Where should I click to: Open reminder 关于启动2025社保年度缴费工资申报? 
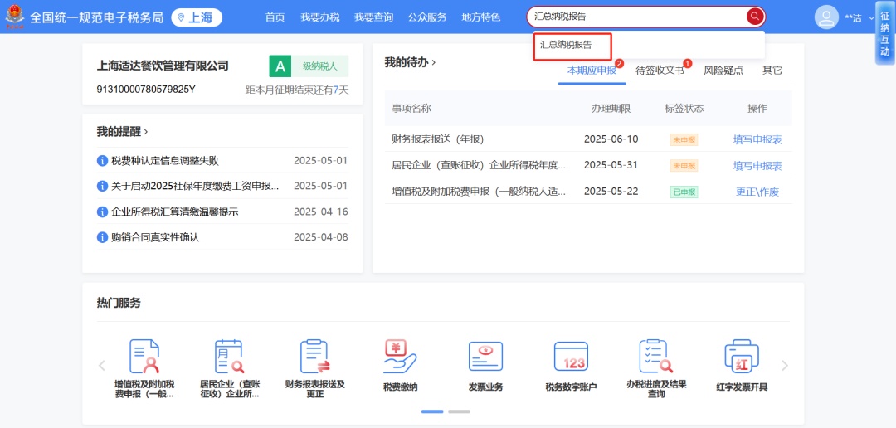pyautogui.click(x=196, y=186)
